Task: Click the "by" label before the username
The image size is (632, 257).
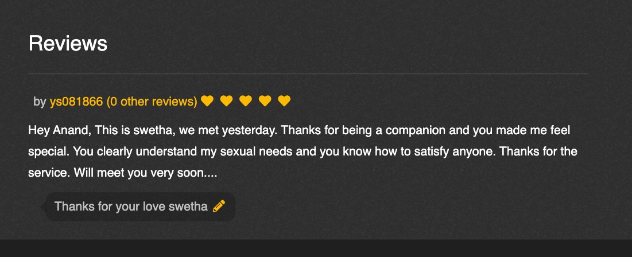Action: tap(40, 102)
